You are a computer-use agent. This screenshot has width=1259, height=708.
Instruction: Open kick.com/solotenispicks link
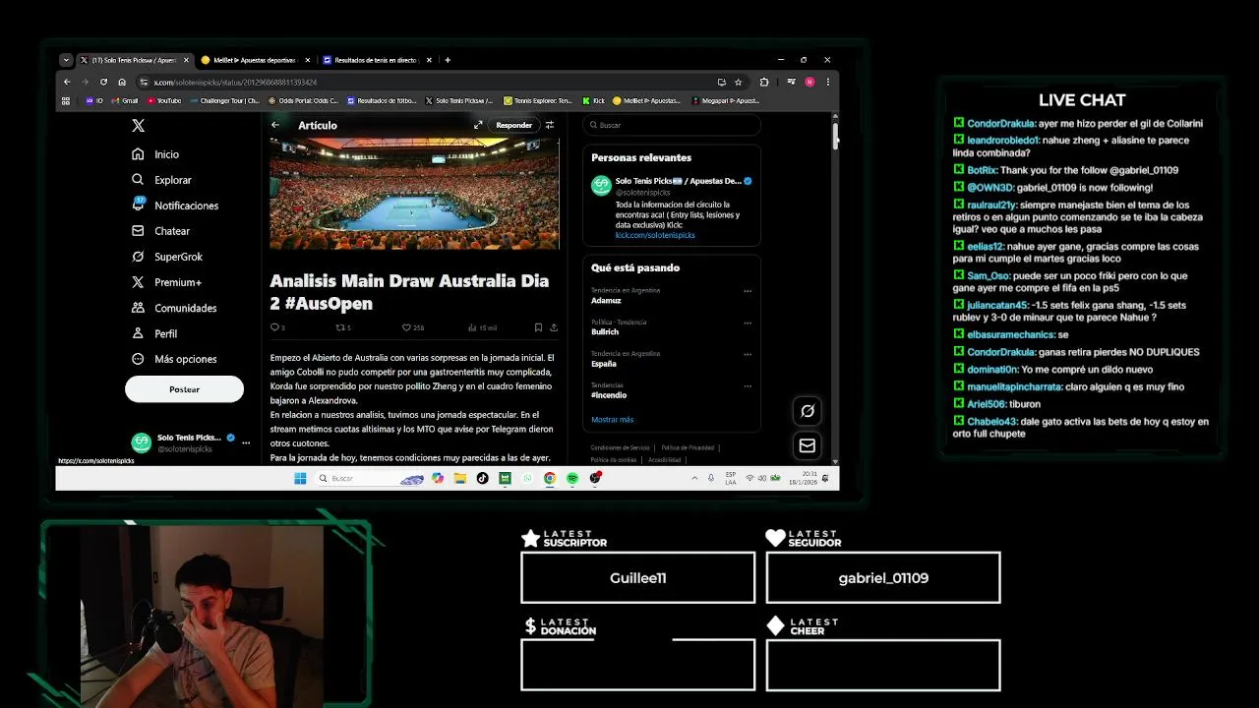point(655,236)
